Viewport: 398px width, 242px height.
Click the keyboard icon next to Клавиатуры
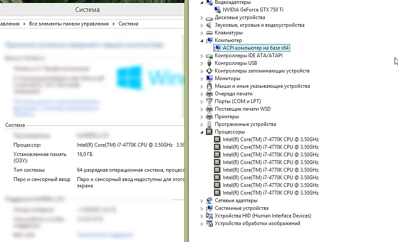click(209, 33)
